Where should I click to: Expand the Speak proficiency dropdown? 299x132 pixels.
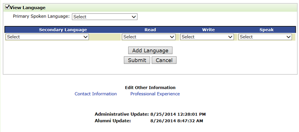point(265,37)
